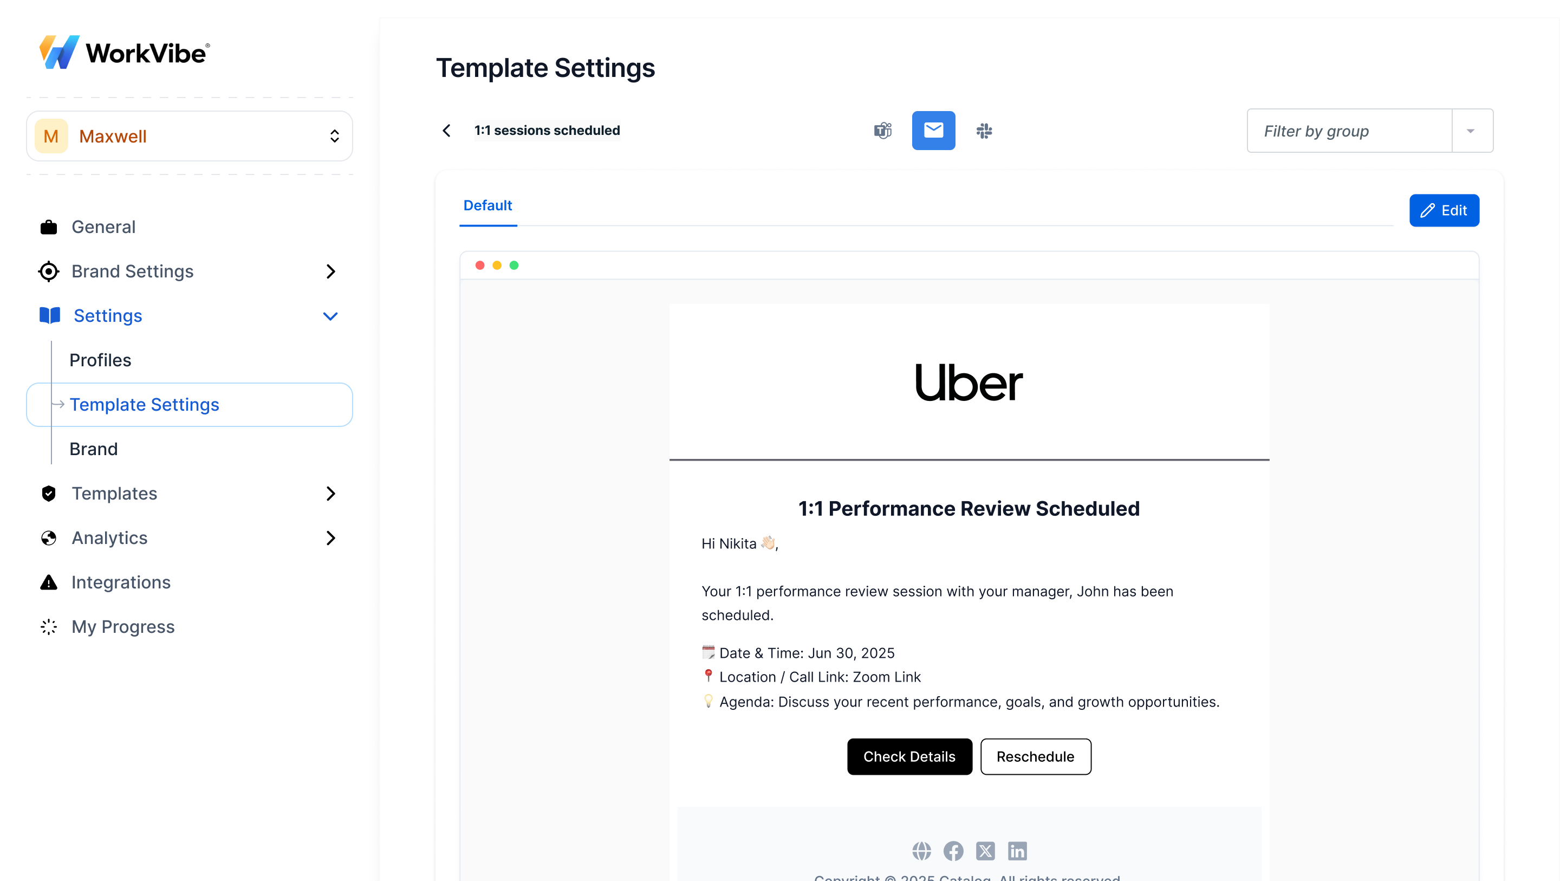Expand the Brand Settings arrow
The height and width of the screenshot is (881, 1560).
[x=330, y=271]
